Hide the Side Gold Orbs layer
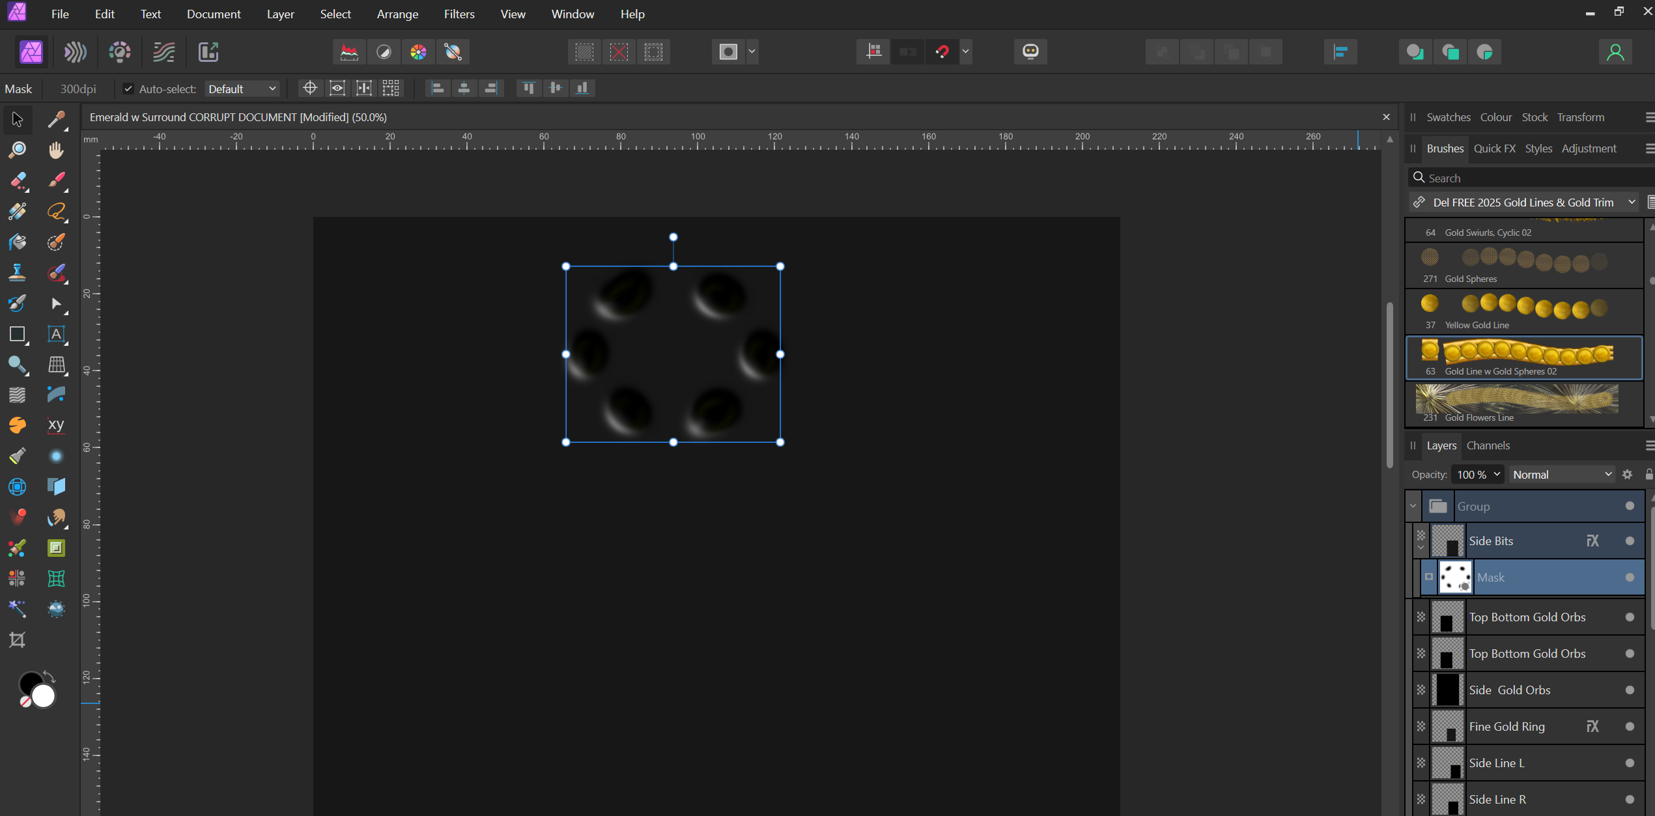Screen dimensions: 1655x816 (x=1630, y=690)
